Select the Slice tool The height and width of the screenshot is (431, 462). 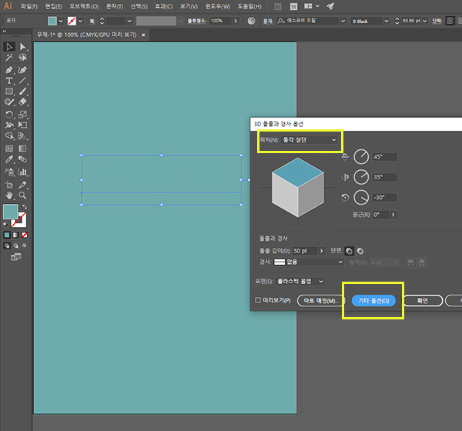pos(22,185)
